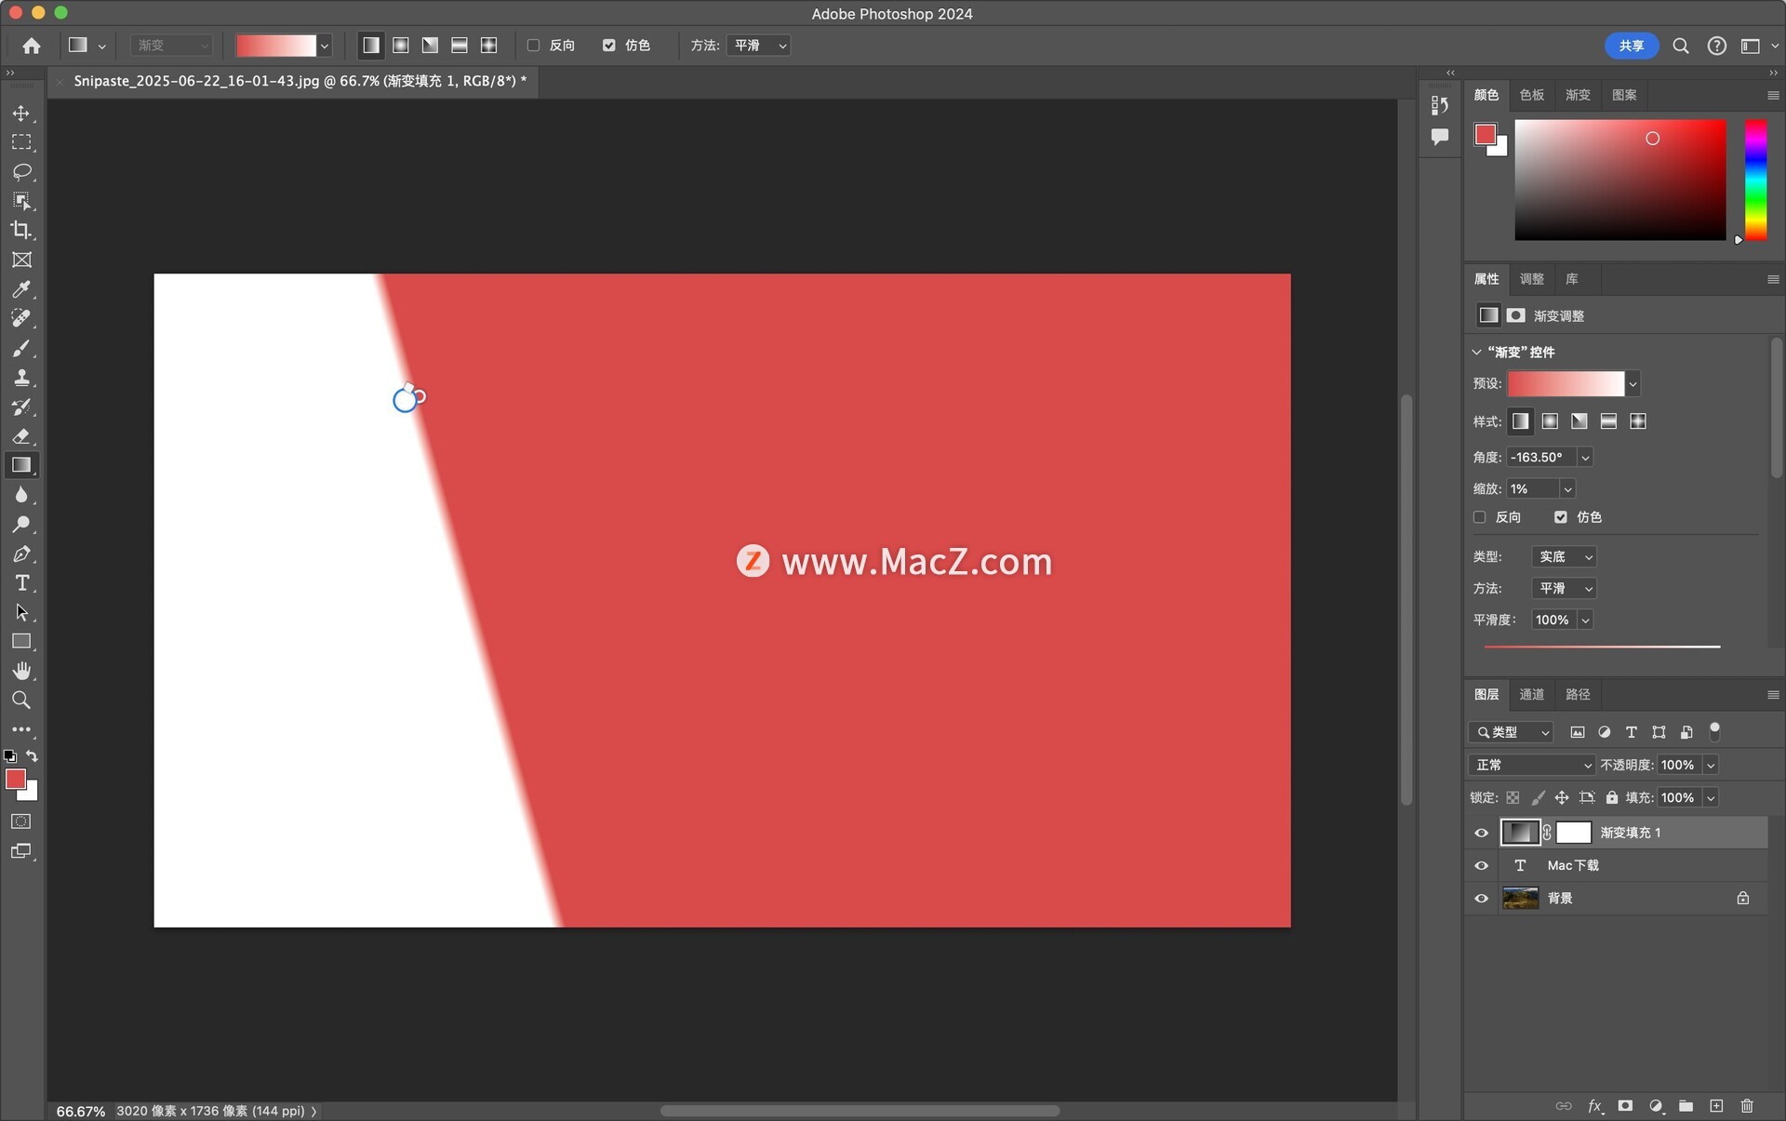Toggle Quick Mask mode

(x=21, y=821)
